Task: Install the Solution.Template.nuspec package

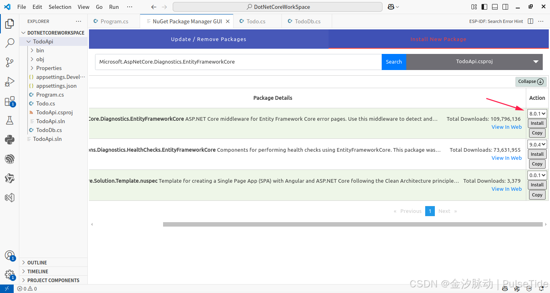Action: 537,185
